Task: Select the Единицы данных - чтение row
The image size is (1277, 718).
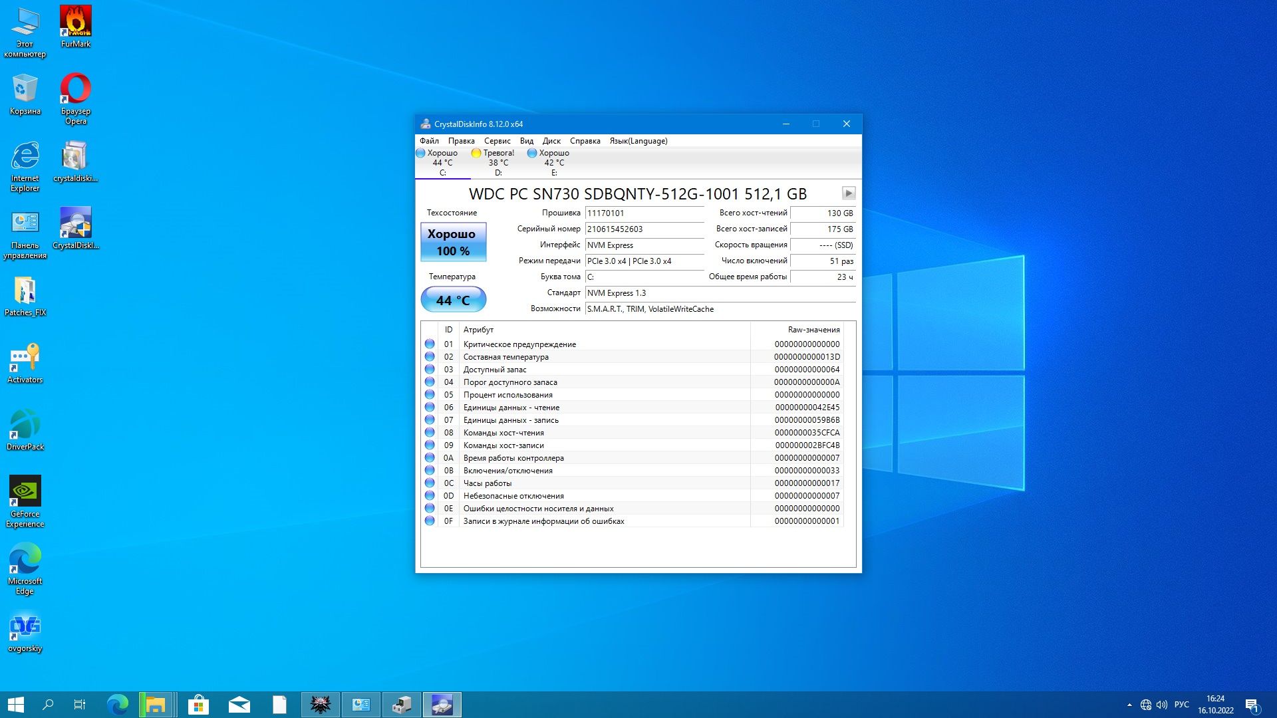Action: 633,408
